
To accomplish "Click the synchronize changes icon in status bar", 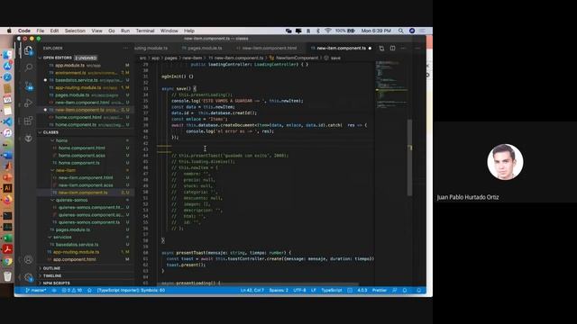I will [x=54, y=290].
